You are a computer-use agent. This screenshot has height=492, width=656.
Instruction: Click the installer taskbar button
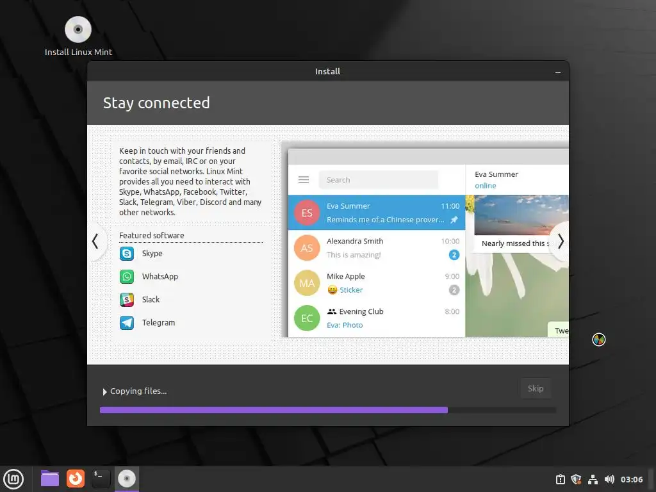tap(127, 479)
